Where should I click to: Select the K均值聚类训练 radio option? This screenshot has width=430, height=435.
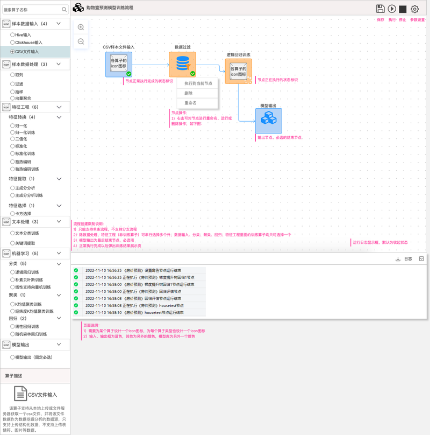[x=12, y=304]
